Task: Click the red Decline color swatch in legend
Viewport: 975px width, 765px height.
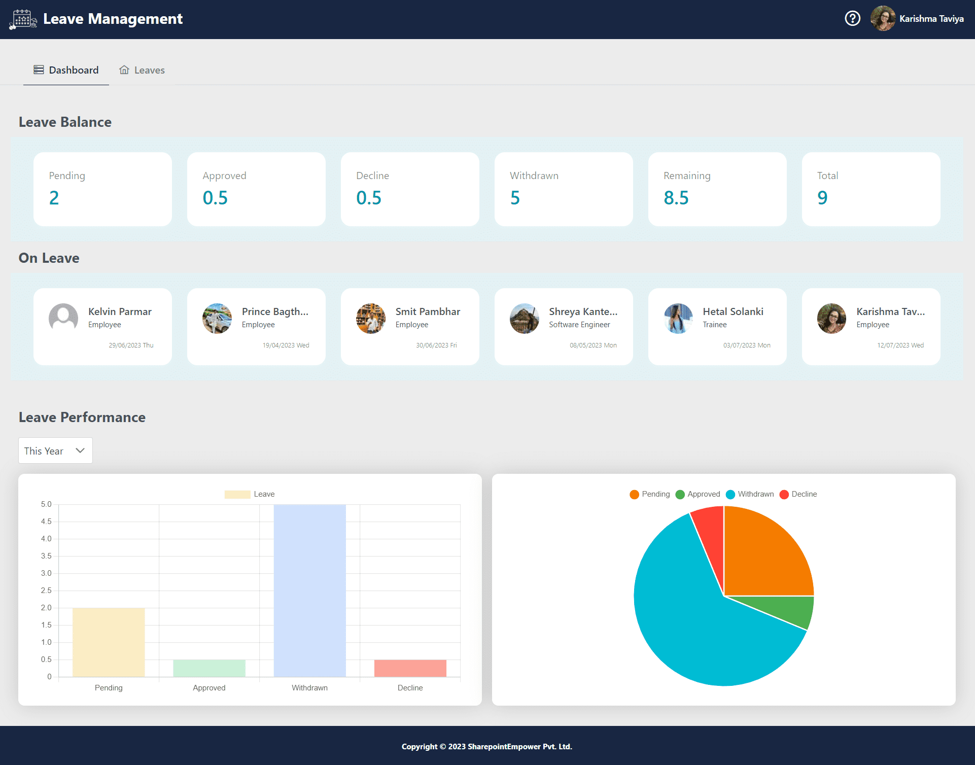Action: tap(784, 494)
